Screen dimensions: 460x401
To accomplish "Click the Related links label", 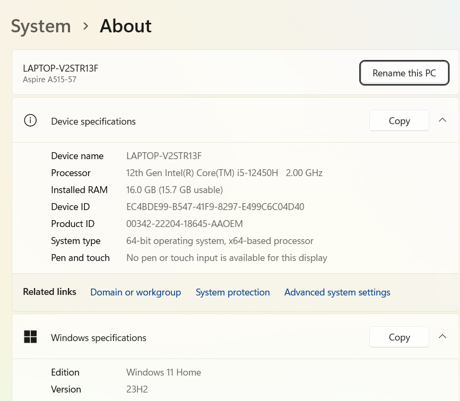I will point(49,292).
